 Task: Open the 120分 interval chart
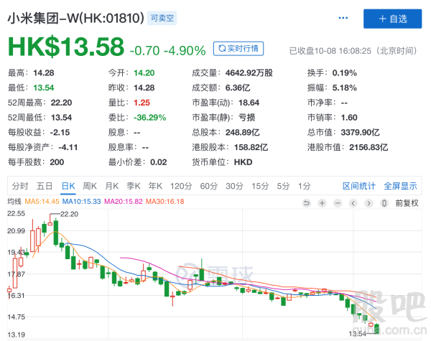pyautogui.click(x=181, y=186)
